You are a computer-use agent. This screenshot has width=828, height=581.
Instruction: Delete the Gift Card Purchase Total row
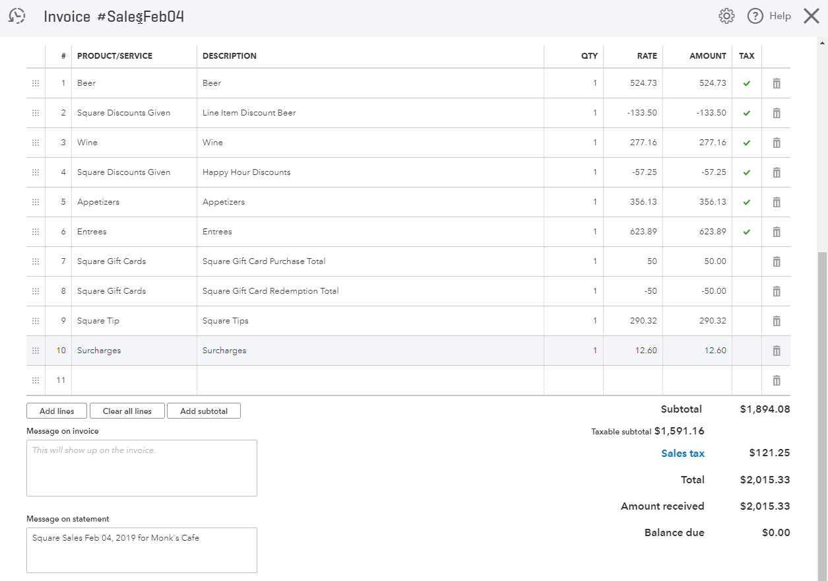click(x=777, y=261)
